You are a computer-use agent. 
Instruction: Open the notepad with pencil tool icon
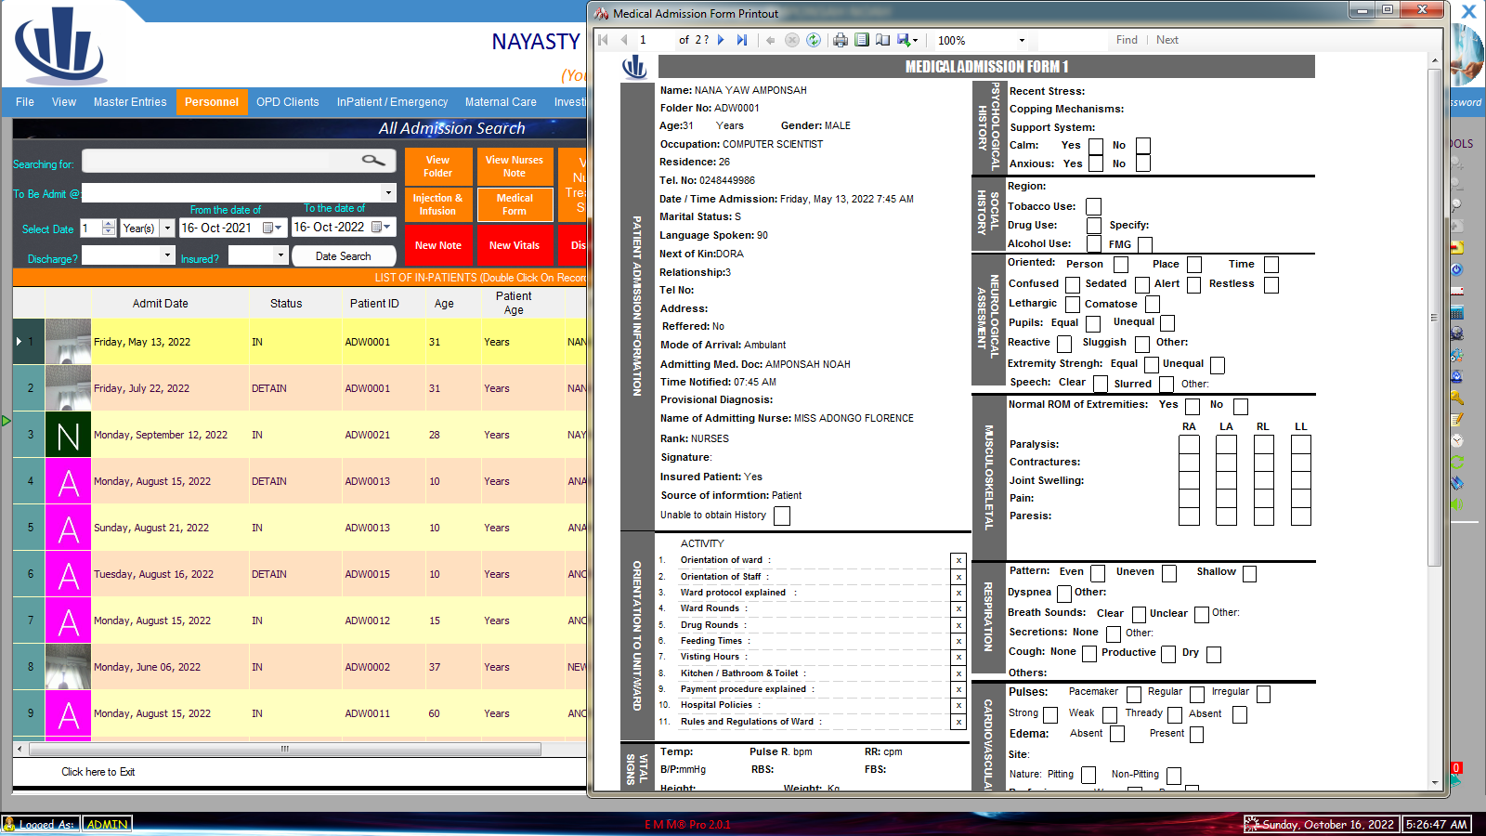[x=1456, y=419]
